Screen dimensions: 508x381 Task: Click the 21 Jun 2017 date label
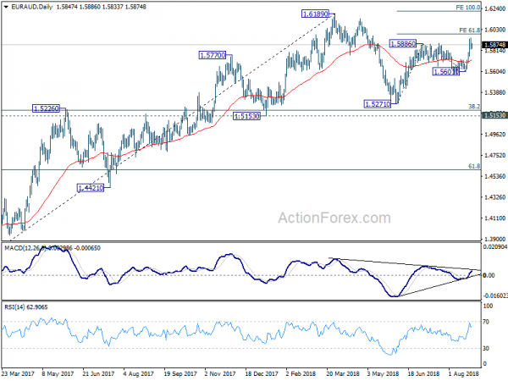(98, 374)
